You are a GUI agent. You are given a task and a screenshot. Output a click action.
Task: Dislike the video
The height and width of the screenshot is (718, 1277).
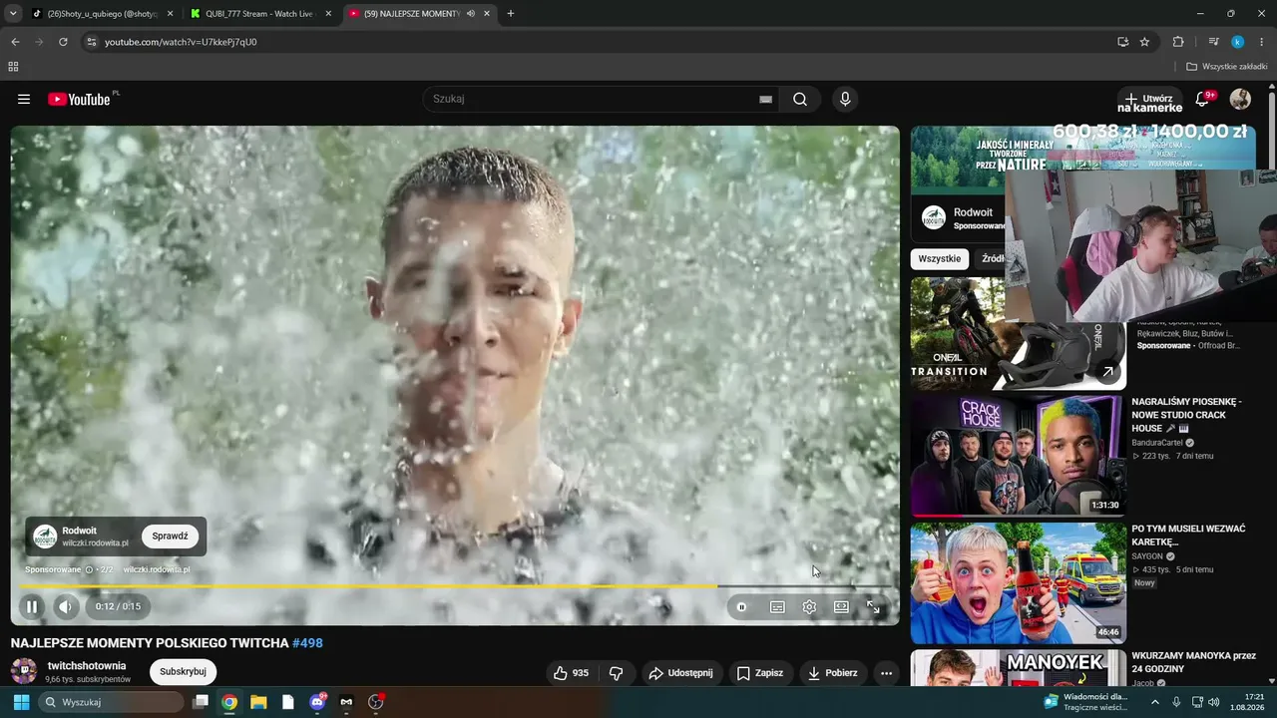[x=617, y=673]
